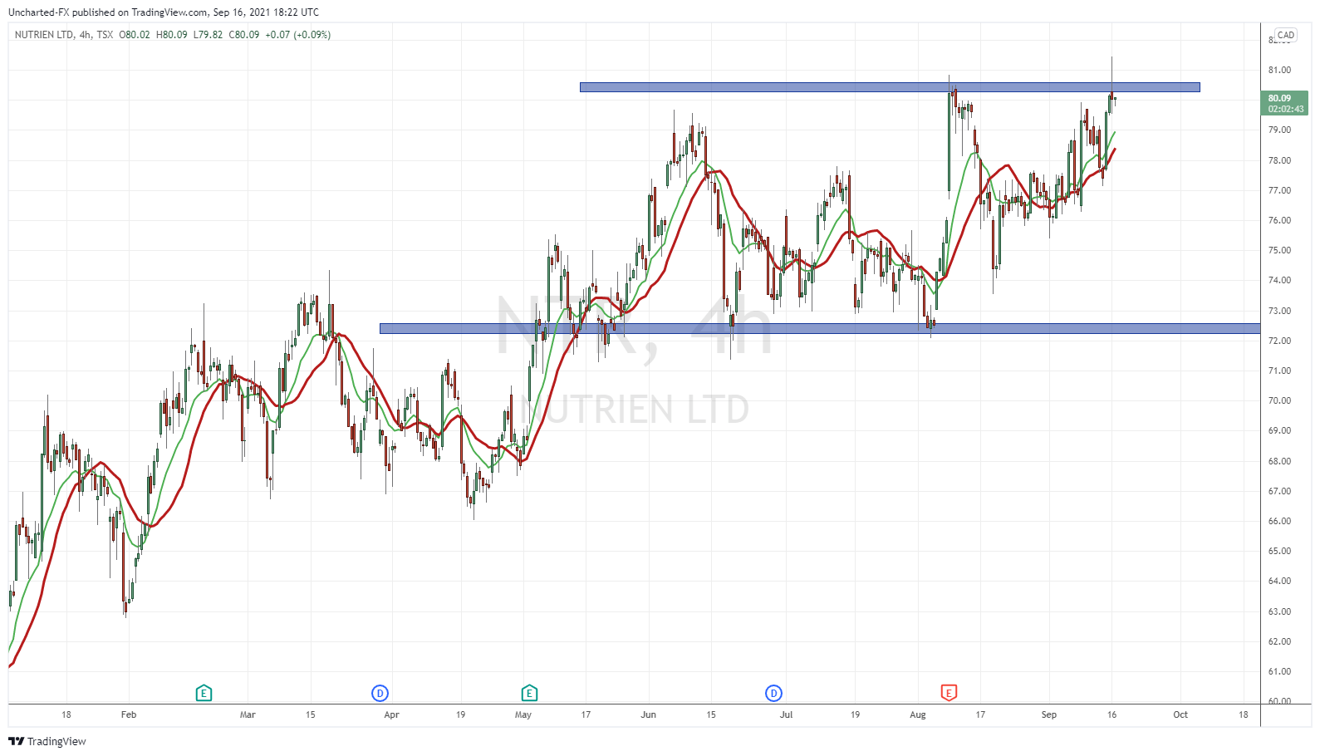The width and height of the screenshot is (1320, 756).
Task: Click the late-March dividend D marker
Action: tap(380, 693)
